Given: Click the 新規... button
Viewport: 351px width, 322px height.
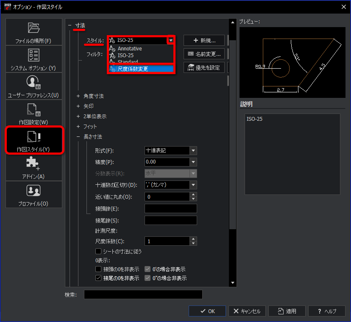Looking at the screenshot, I should coord(204,41).
